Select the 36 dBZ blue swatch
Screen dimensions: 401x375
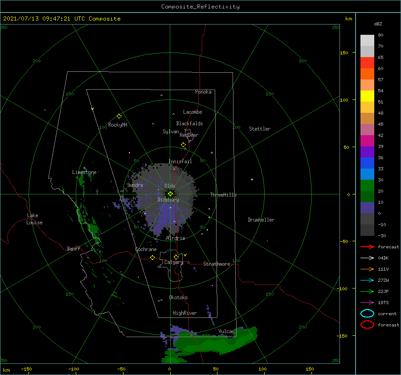(x=367, y=163)
